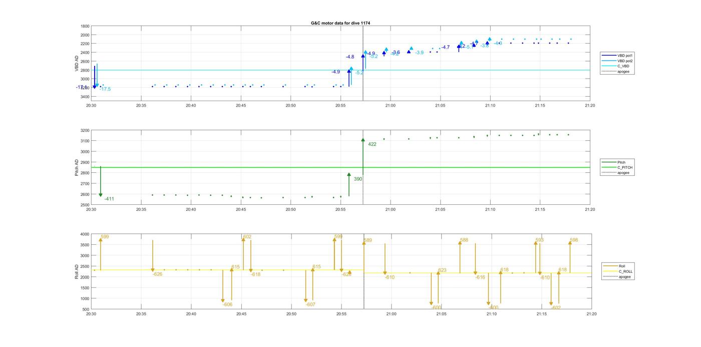The image size is (701, 347).
Task: Click the '-618' roll data label
Action: [255, 274]
